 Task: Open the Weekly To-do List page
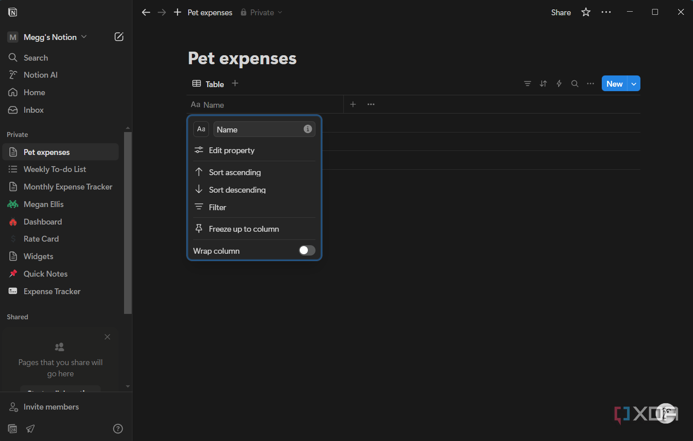[x=60, y=169]
